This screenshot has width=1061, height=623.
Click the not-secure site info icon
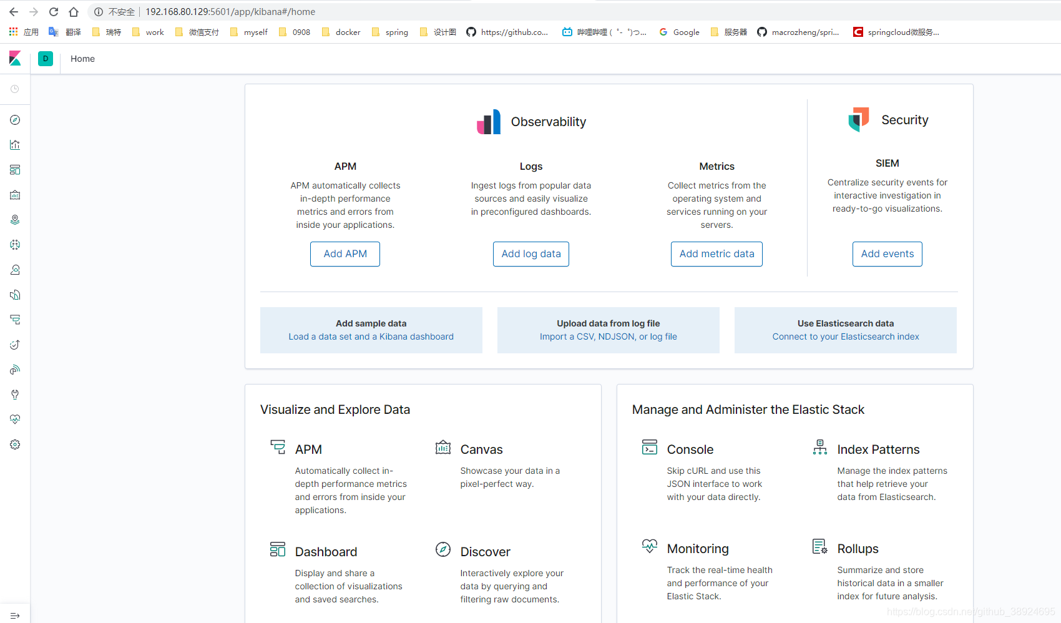pyautogui.click(x=99, y=12)
